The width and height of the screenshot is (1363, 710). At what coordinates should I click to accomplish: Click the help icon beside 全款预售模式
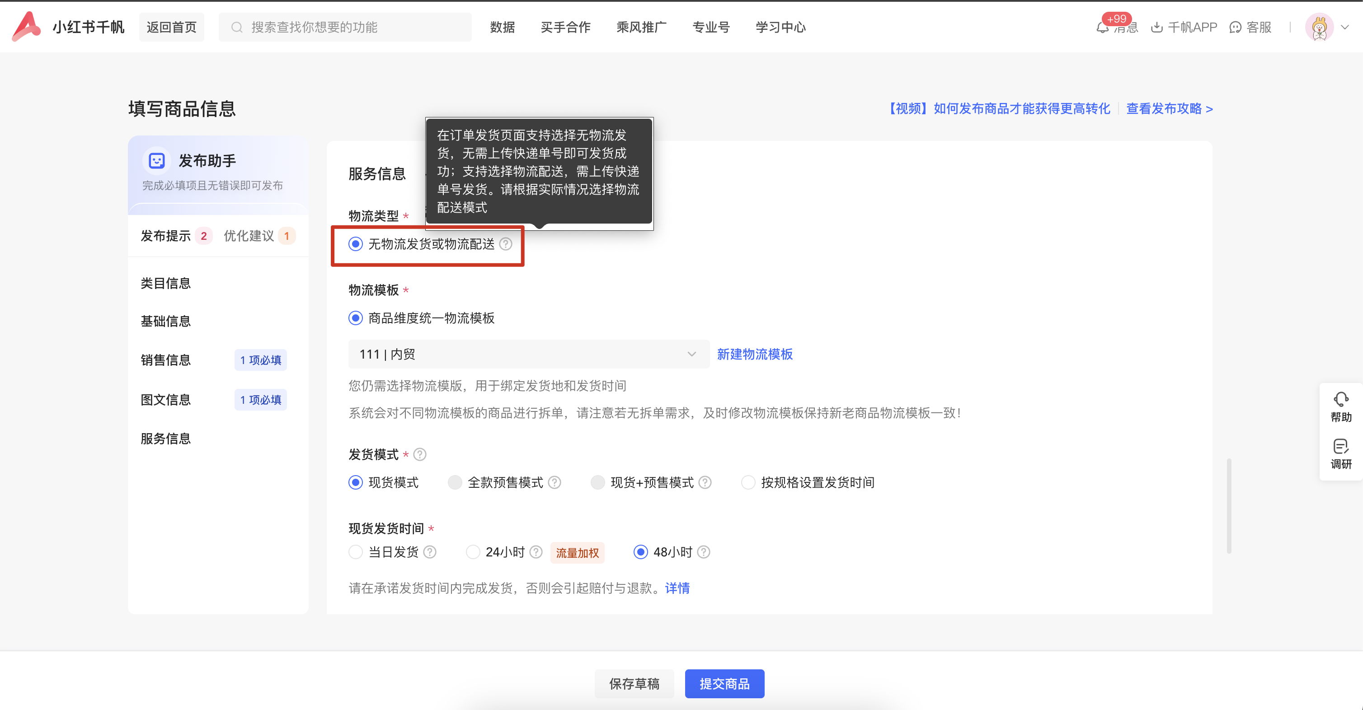(555, 482)
